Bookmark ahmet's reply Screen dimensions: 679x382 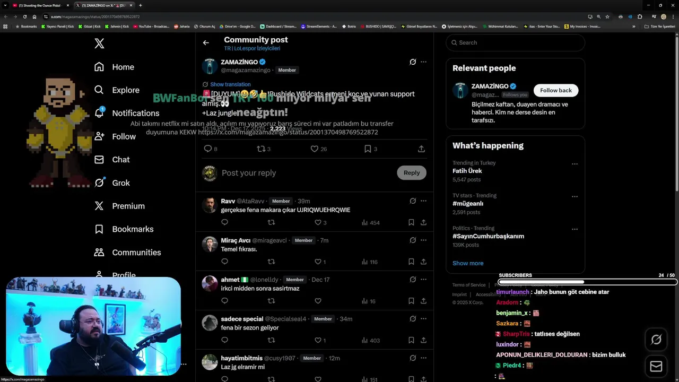click(x=411, y=301)
